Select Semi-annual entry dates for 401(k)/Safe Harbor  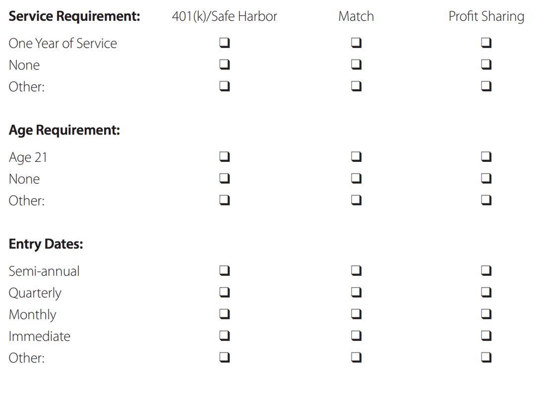tap(225, 271)
